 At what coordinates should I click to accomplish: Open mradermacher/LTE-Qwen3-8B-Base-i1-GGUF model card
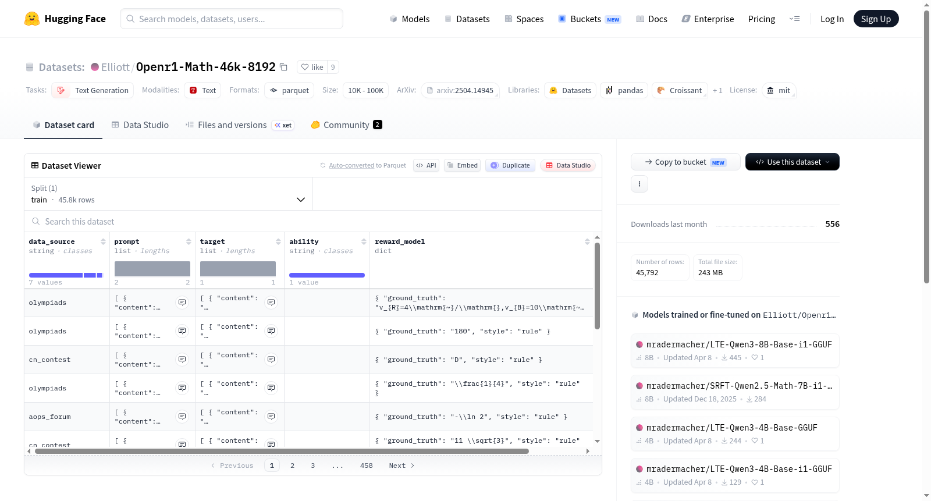point(735,350)
